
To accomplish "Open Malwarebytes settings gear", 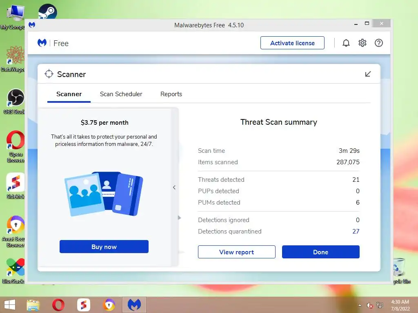I will tap(362, 43).
